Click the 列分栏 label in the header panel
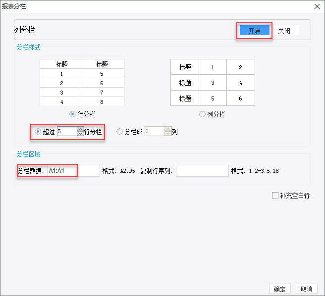The width and height of the screenshot is (325, 296). click(25, 30)
